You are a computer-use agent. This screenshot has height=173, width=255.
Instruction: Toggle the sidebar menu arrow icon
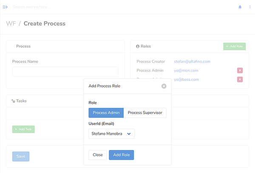click(5, 7)
